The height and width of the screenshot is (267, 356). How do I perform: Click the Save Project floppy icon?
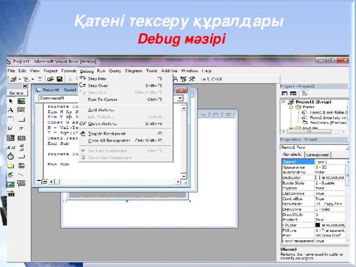60,79
